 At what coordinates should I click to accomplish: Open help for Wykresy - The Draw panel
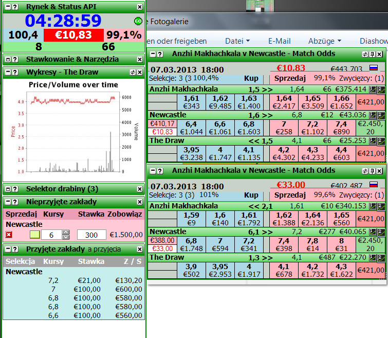(15, 72)
